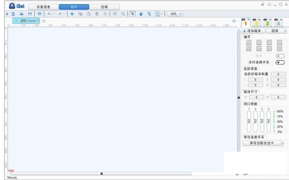
Task: Click the overlapping squares toolbar icon
Action: [123, 14]
